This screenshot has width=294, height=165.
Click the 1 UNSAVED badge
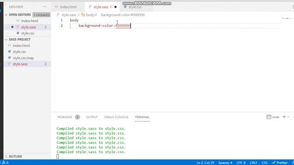pos(42,15)
